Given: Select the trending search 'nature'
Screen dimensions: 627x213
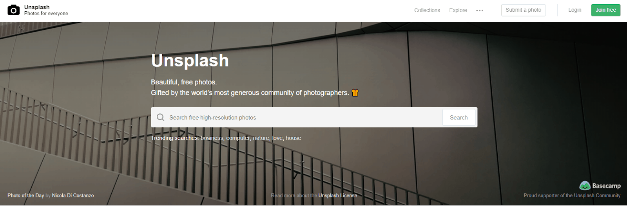Looking at the screenshot, I should point(261,138).
